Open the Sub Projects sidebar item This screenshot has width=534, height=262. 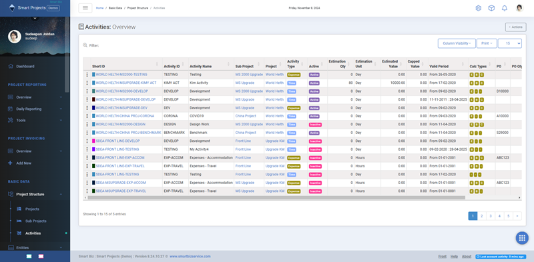36,221
